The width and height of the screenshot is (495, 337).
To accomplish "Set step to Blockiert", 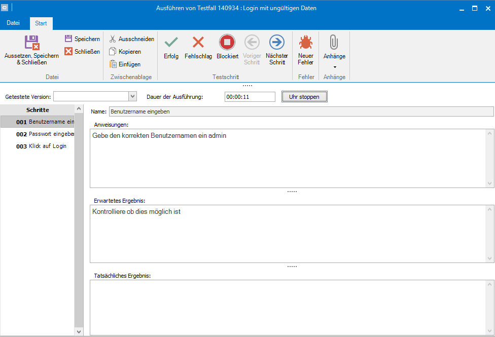I will pyautogui.click(x=227, y=43).
